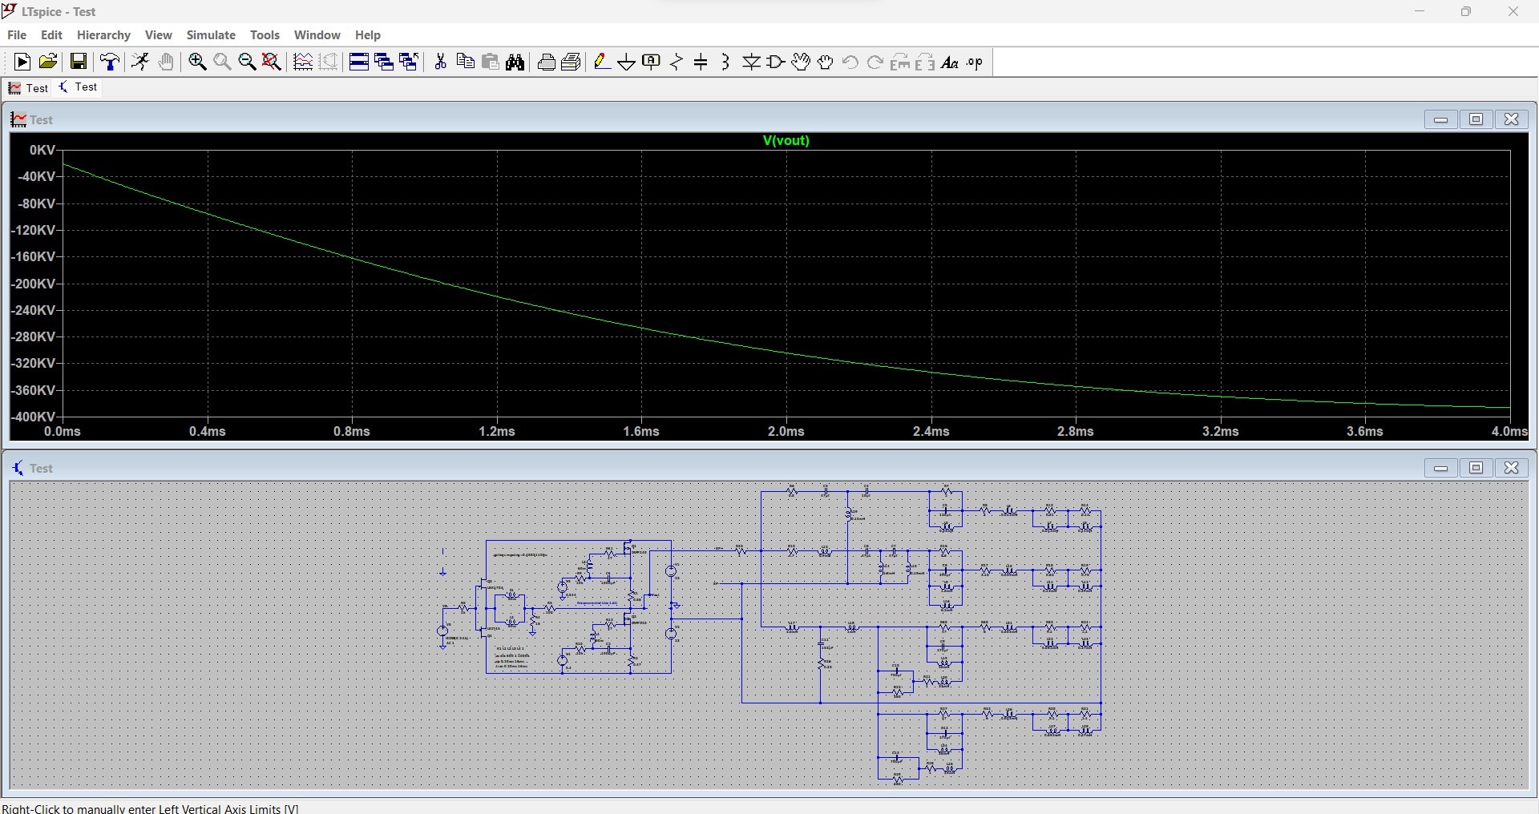Click the Print Setup icon
The height and width of the screenshot is (814, 1539).
(x=572, y=62)
